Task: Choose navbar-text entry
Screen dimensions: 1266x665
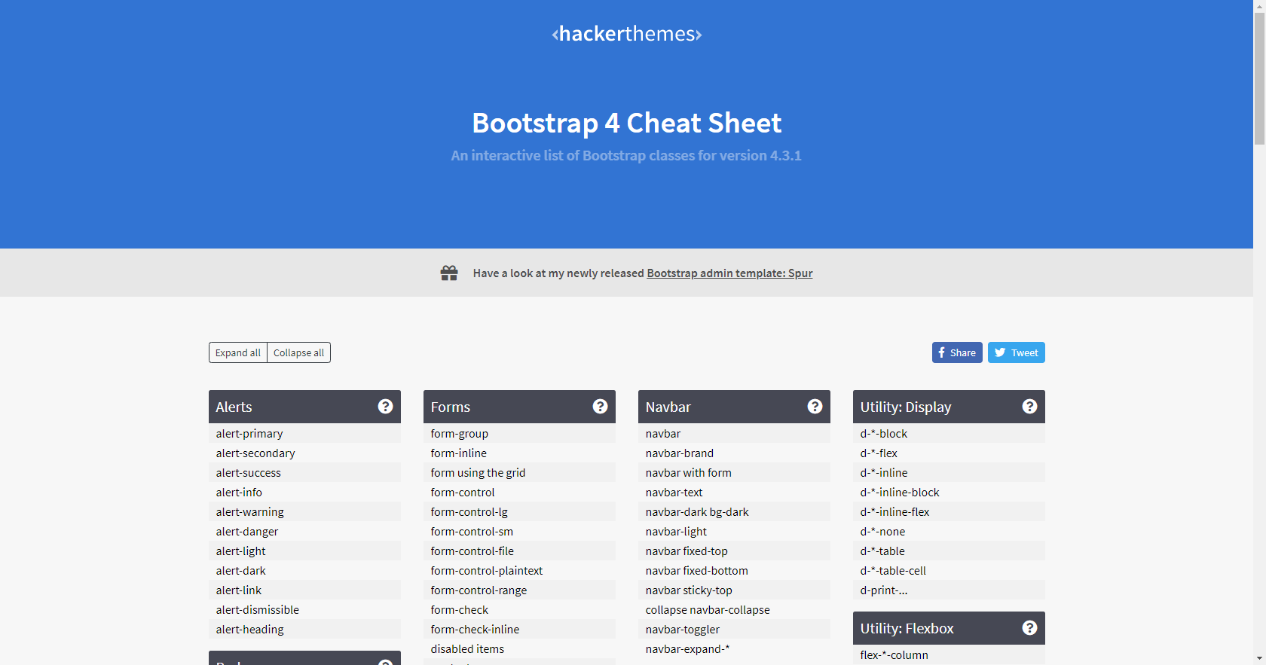Action: (734, 492)
